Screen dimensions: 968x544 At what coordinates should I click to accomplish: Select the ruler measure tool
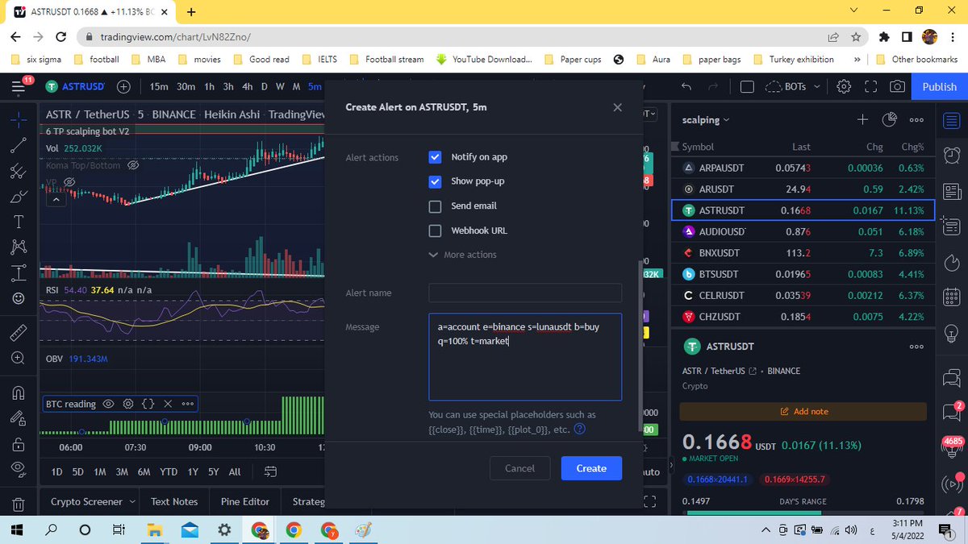18,333
